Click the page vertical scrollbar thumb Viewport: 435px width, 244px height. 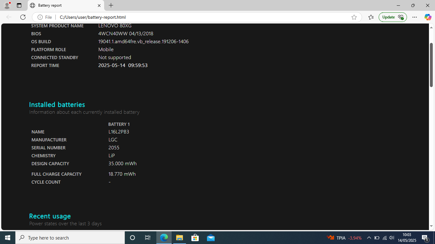click(x=431, y=65)
